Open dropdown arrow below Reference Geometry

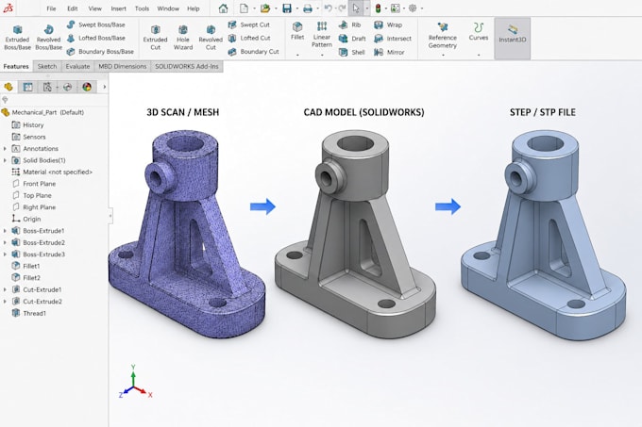(x=443, y=55)
